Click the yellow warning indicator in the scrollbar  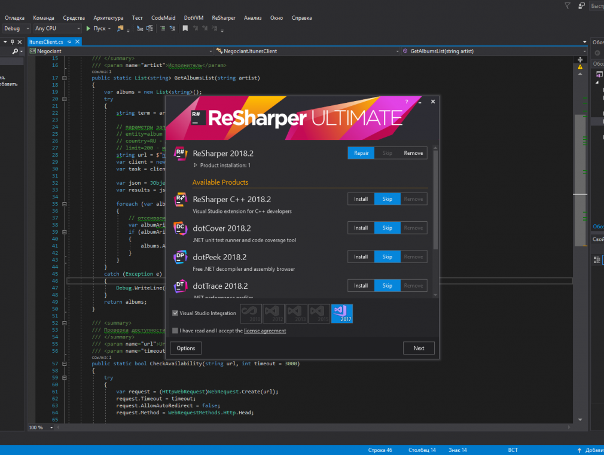click(x=580, y=67)
